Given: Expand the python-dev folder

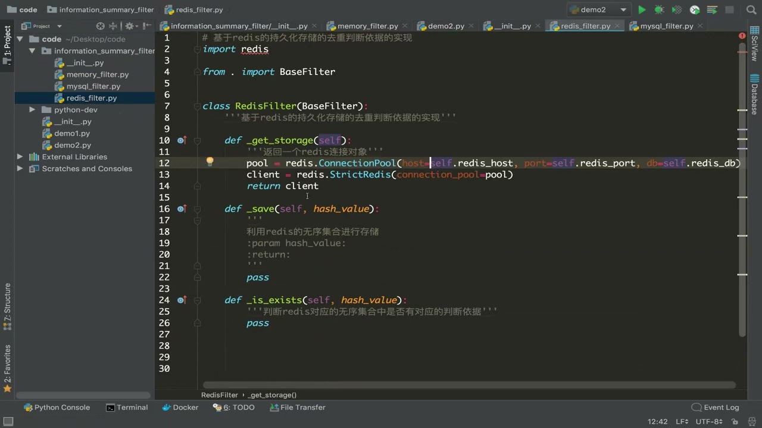Looking at the screenshot, I should tap(32, 110).
